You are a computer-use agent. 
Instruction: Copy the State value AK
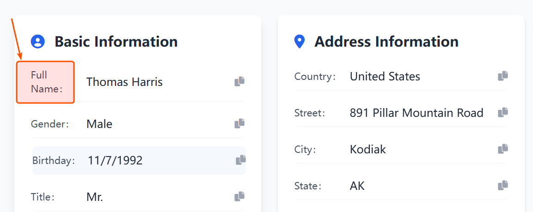(503, 186)
